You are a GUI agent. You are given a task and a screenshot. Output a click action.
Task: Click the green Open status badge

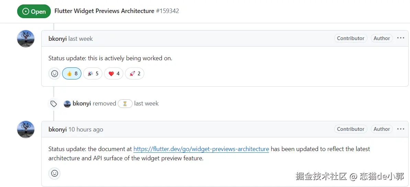(34, 11)
